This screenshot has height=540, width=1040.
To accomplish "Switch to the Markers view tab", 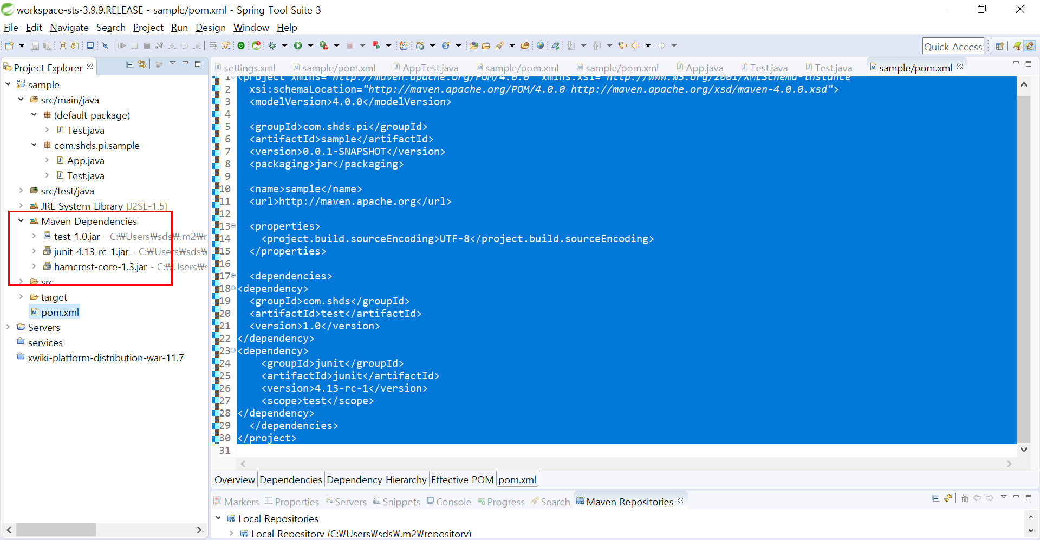I will (x=236, y=502).
